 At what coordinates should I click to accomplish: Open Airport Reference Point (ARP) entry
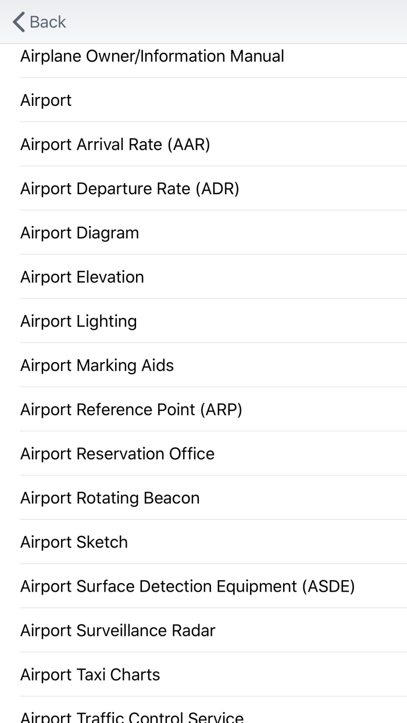point(131,409)
